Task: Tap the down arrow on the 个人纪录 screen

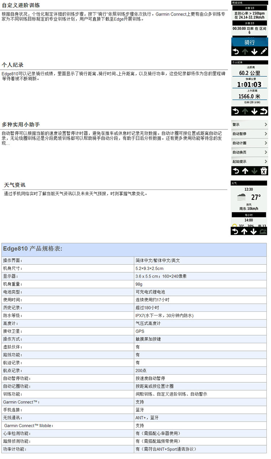Action: [254, 111]
